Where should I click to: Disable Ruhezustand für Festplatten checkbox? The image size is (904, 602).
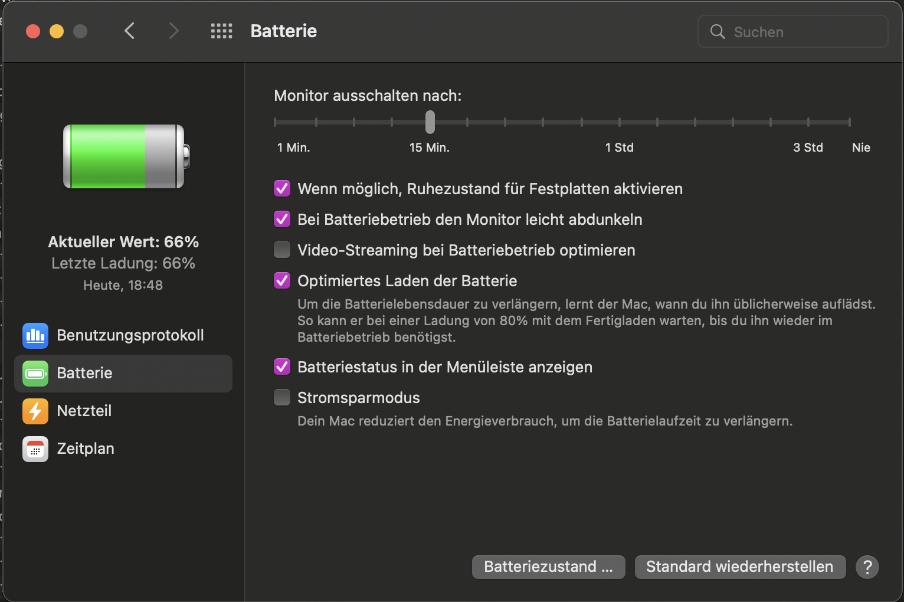pos(282,189)
